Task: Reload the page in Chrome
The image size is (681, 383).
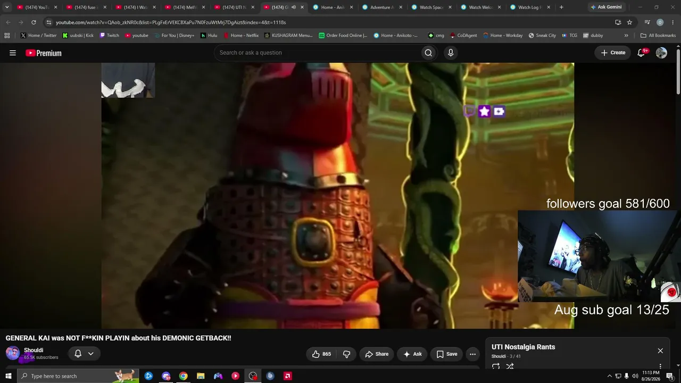Action: [34, 22]
